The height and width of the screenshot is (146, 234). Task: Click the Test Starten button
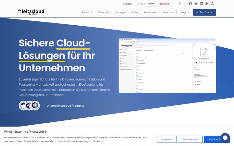click(x=204, y=12)
